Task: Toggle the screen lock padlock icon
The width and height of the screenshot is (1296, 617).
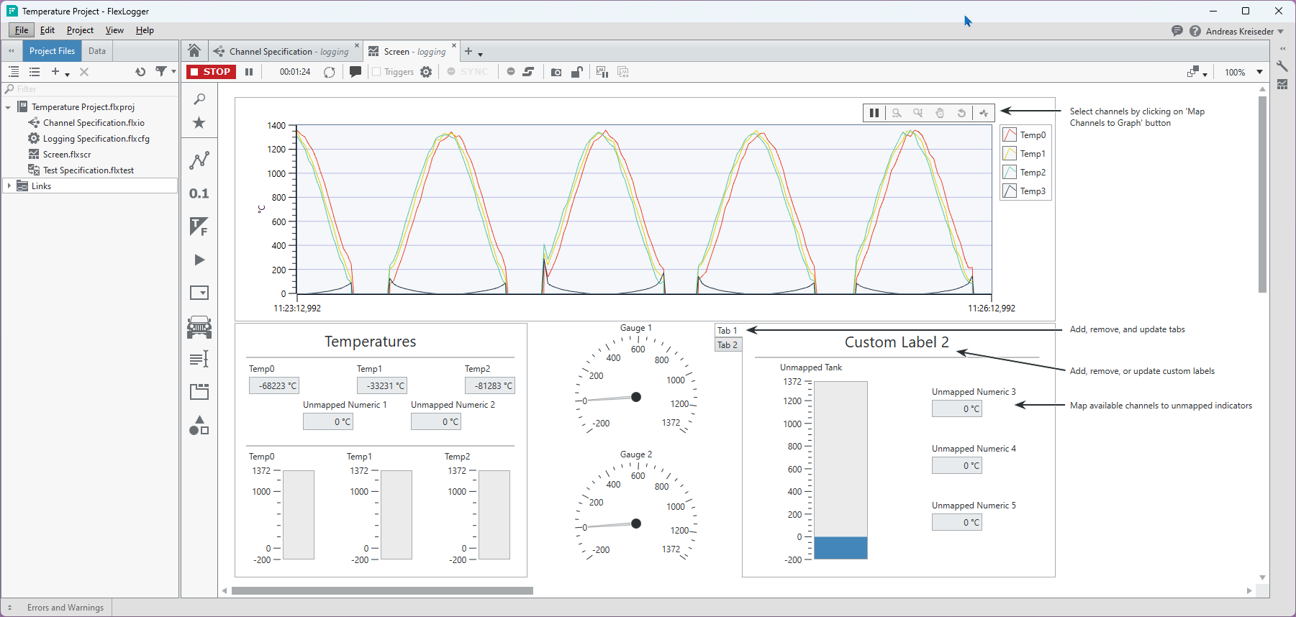Action: click(577, 72)
